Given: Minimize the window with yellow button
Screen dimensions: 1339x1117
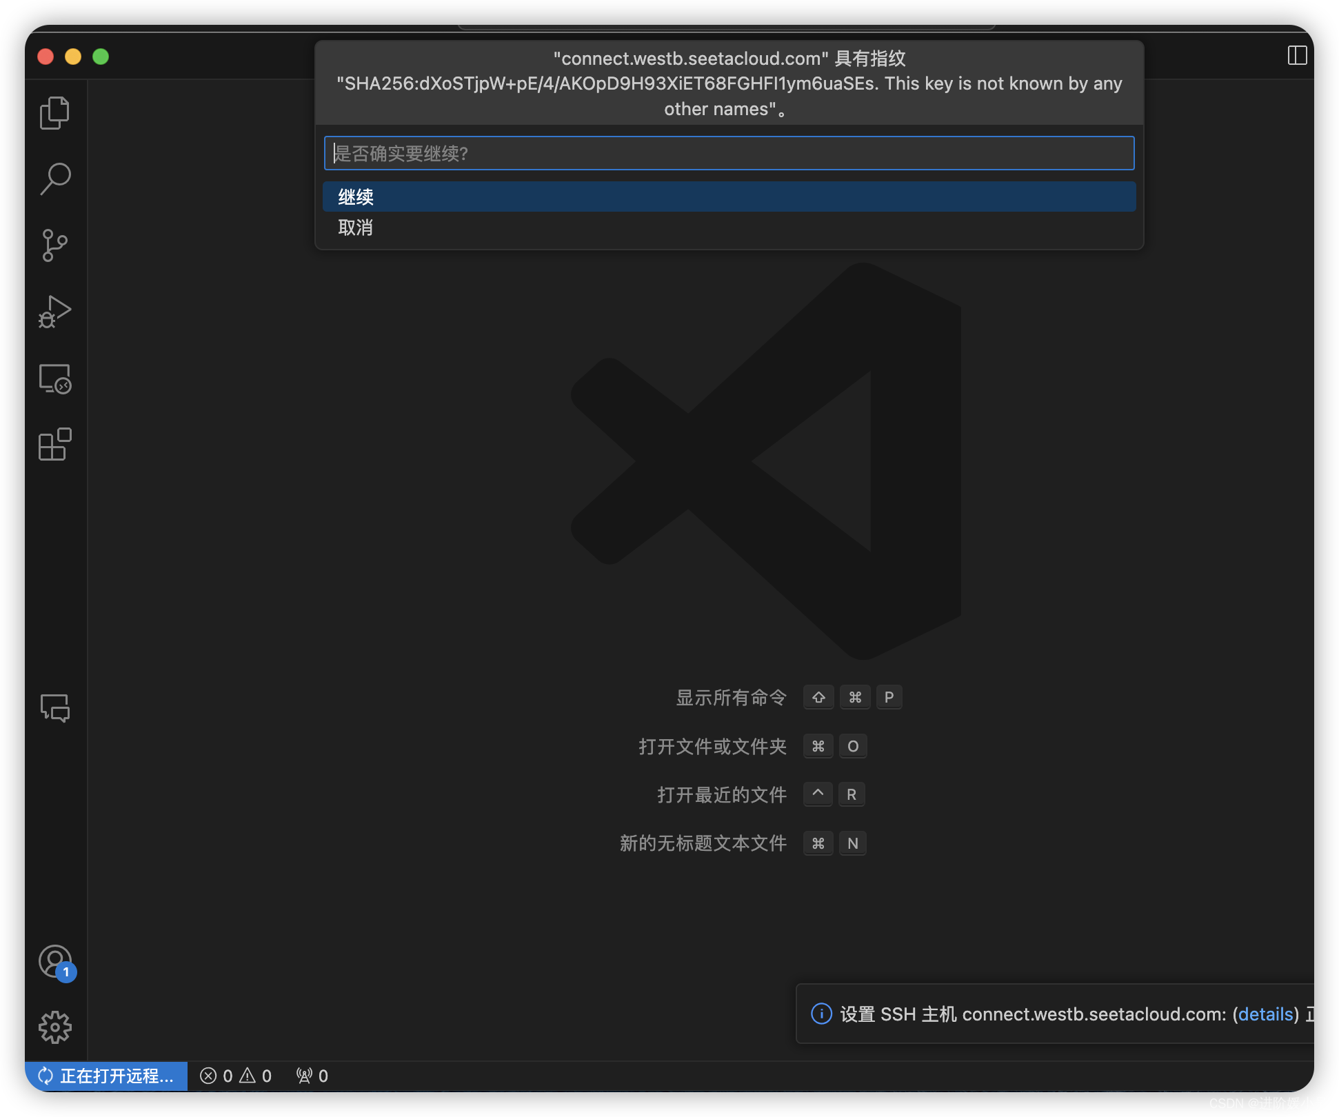Looking at the screenshot, I should (x=73, y=57).
